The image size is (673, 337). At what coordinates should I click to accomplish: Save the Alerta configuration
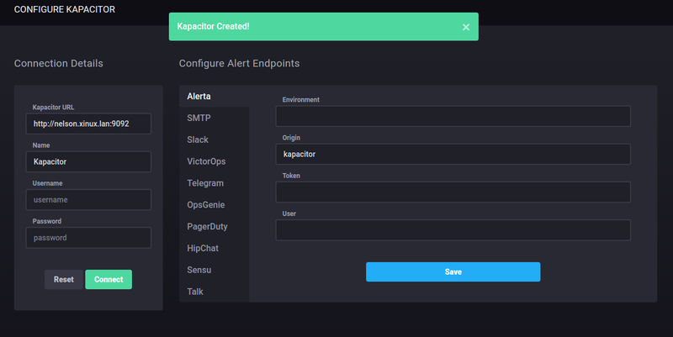pos(453,271)
